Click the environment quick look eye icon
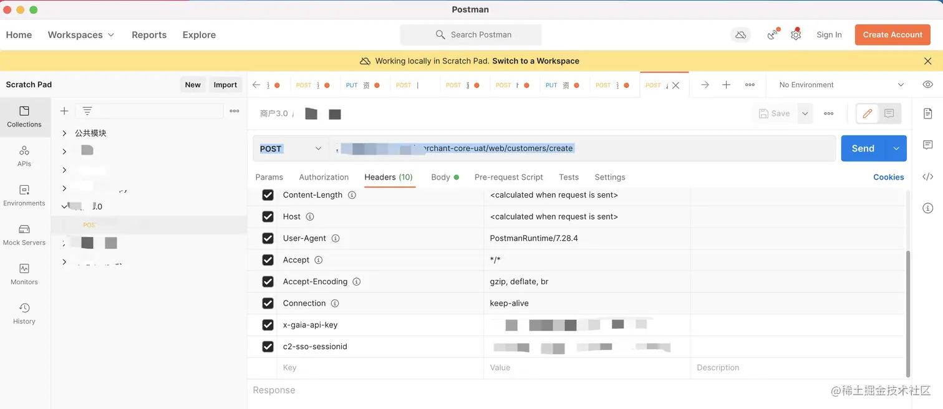943x409 pixels. (928, 85)
